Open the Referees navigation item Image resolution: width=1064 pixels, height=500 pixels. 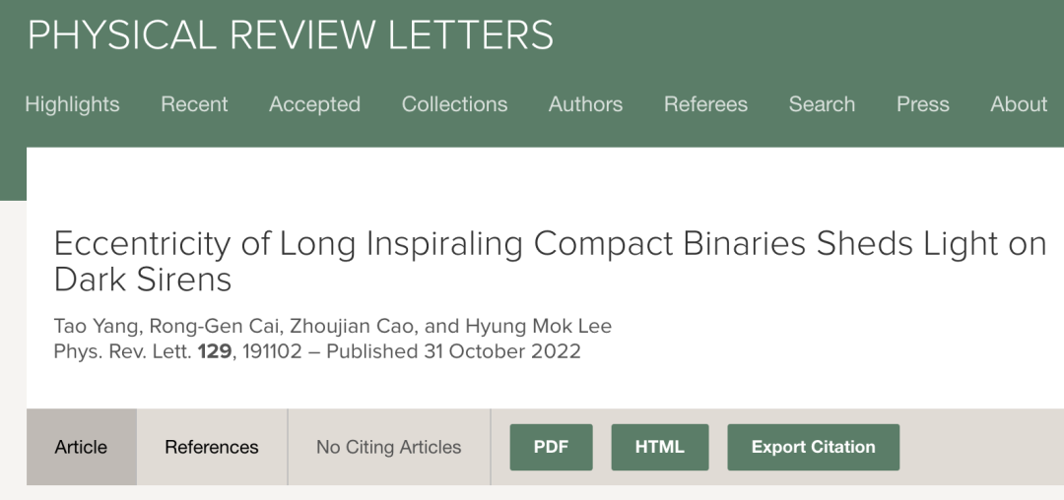coord(705,104)
